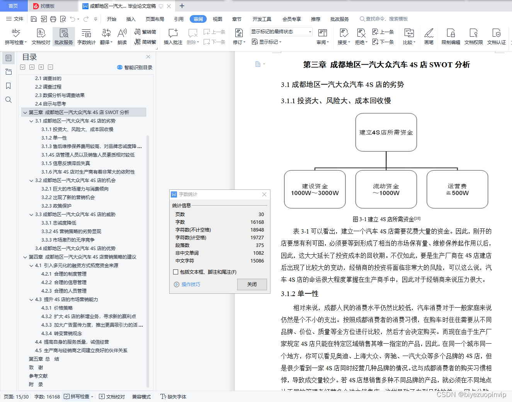Reject the change with 拒绝
The height and width of the screenshot is (402, 512).
tap(361, 37)
